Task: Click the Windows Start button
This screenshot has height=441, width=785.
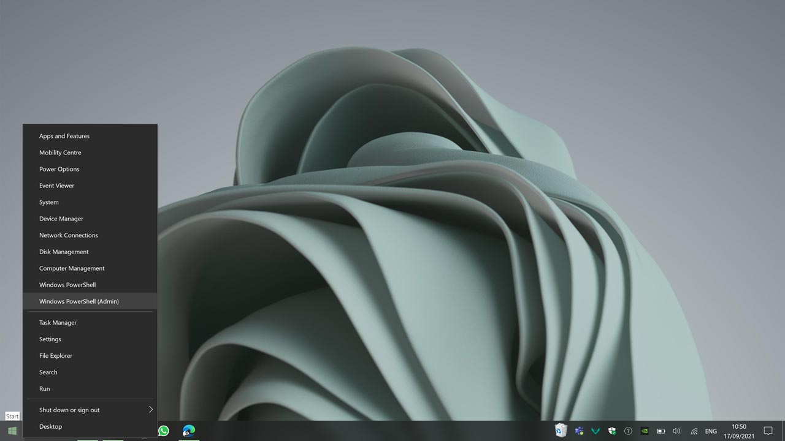Action: 12,431
